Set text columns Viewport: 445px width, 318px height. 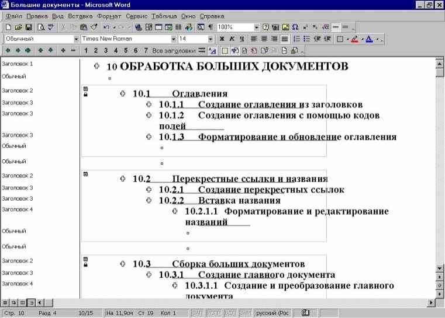[x=178, y=27]
